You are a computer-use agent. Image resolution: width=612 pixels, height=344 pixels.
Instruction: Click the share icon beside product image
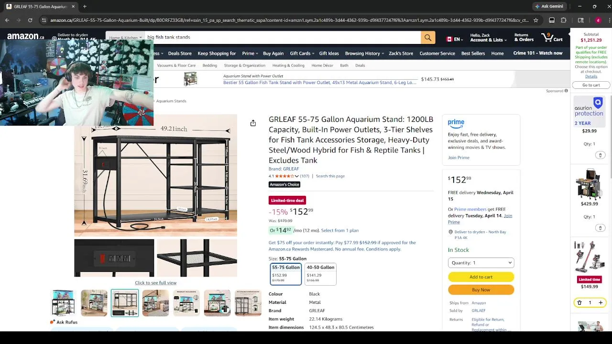pos(253,123)
